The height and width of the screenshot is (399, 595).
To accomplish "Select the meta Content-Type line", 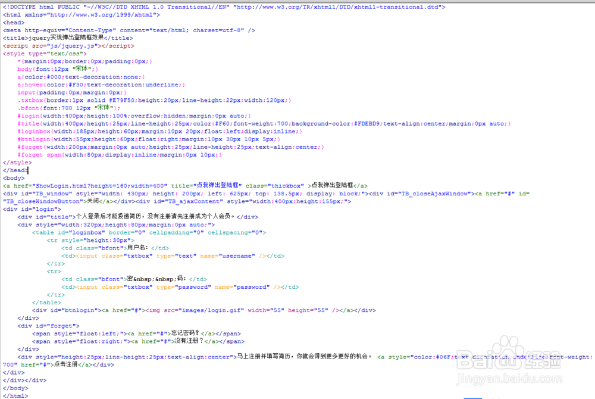I will (x=129, y=30).
